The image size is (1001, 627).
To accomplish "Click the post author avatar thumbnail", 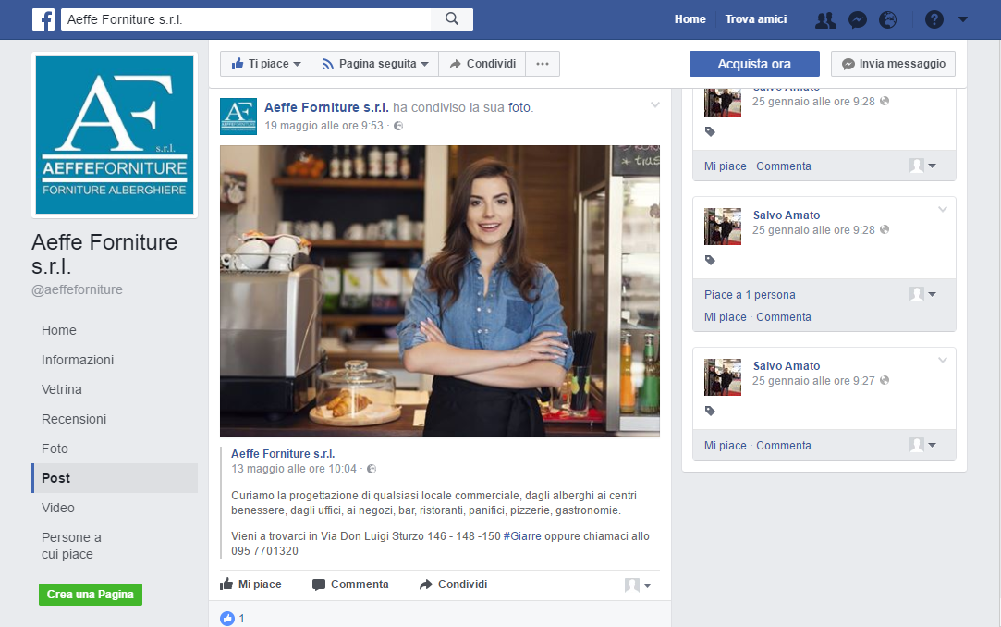I will point(238,117).
